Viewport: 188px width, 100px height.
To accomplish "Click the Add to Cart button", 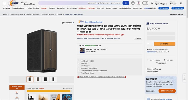I will click(165, 44).
